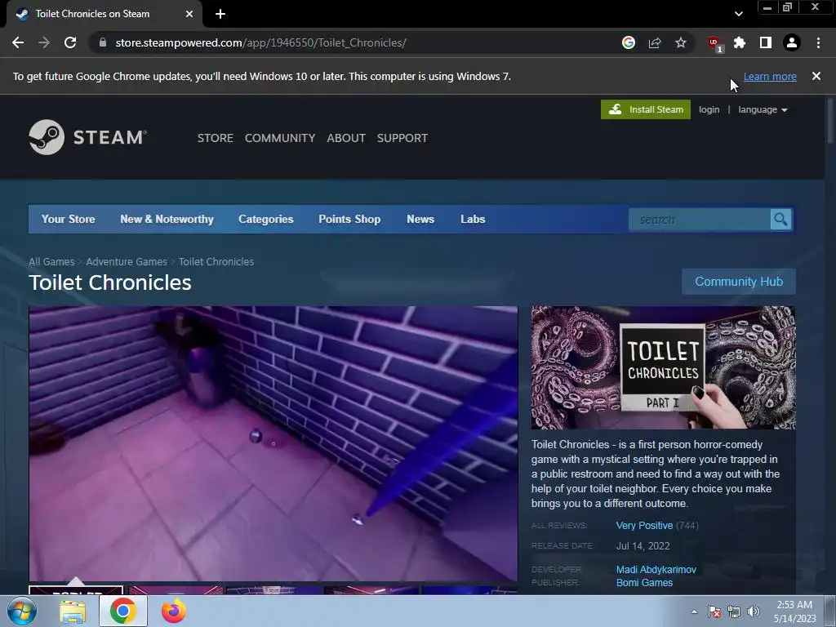Open the extensions puzzle icon
836x627 pixels.
tap(740, 42)
